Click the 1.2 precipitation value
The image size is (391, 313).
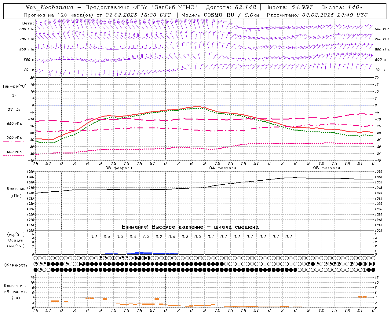tap(146, 237)
